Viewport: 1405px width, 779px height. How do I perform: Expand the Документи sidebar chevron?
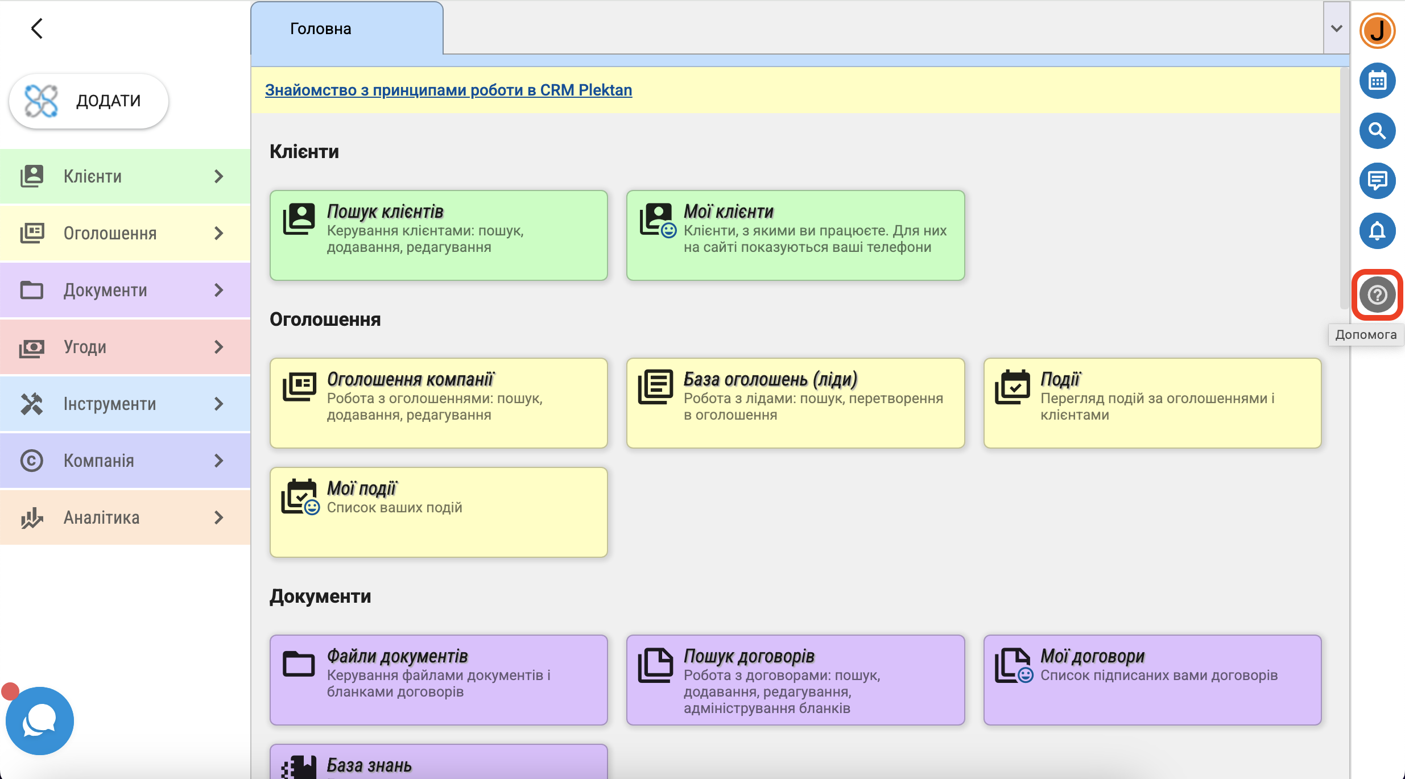[219, 290]
